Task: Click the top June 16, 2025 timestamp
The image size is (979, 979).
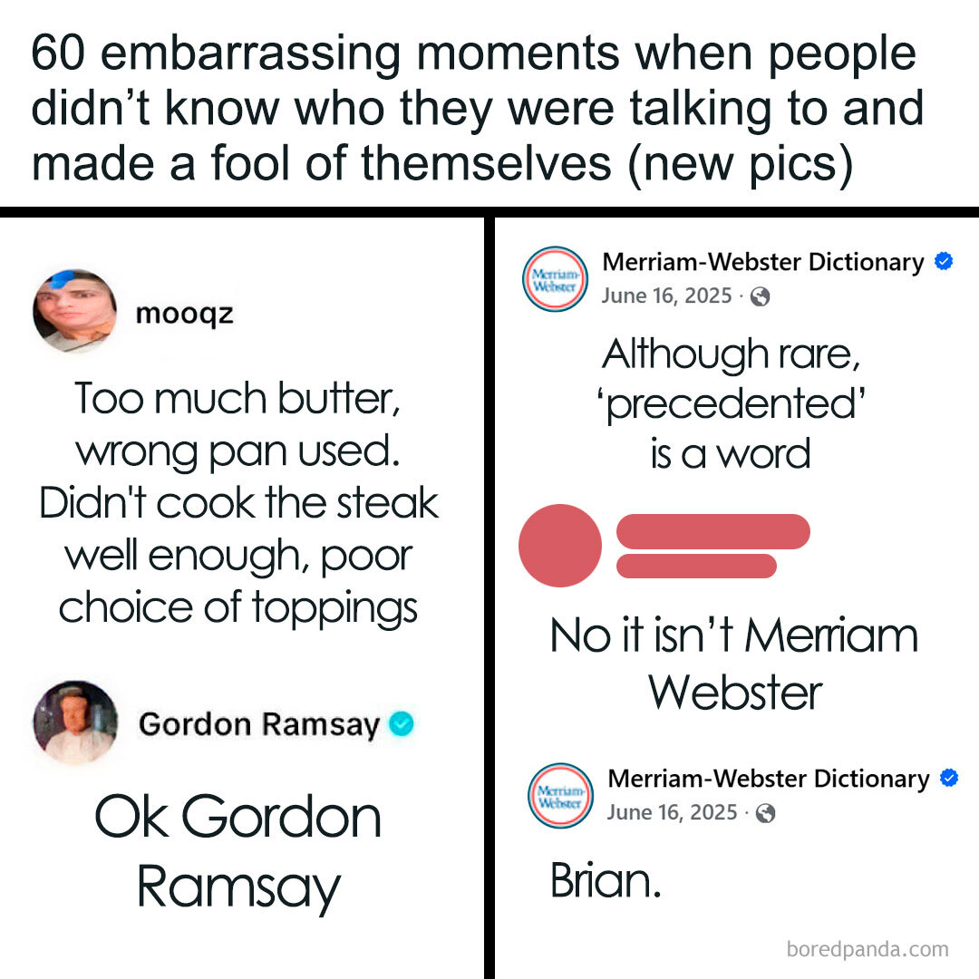Action: (x=667, y=296)
